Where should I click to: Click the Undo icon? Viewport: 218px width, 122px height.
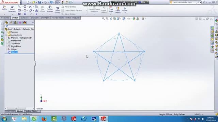click(51, 2)
